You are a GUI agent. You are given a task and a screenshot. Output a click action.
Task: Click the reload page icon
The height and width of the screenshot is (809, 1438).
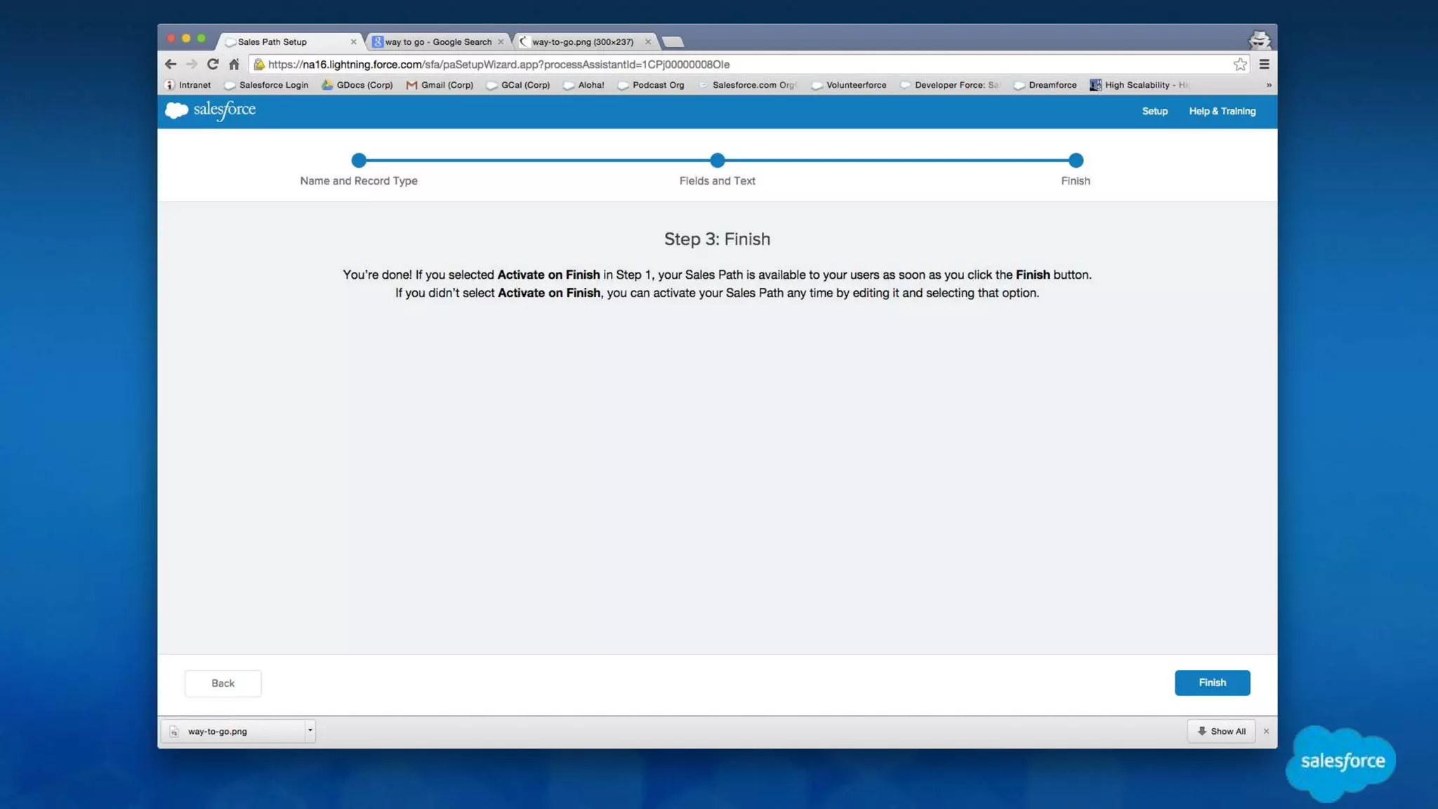pos(213,64)
